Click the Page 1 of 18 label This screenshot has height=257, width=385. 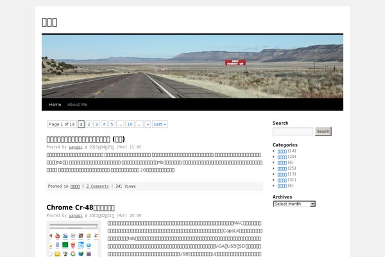(62, 124)
